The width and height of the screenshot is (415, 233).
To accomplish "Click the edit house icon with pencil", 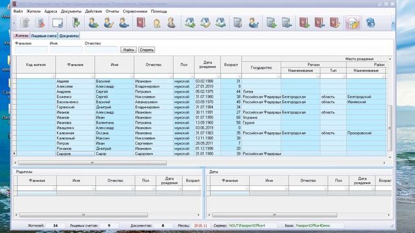I will (x=206, y=23).
